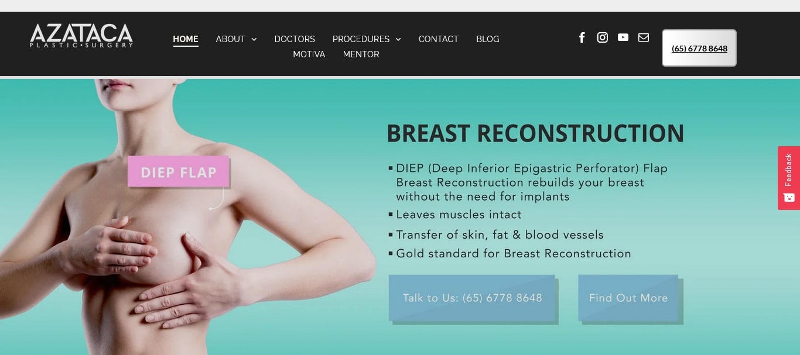Open the Procedures menu
800x355 pixels.
[x=361, y=39]
